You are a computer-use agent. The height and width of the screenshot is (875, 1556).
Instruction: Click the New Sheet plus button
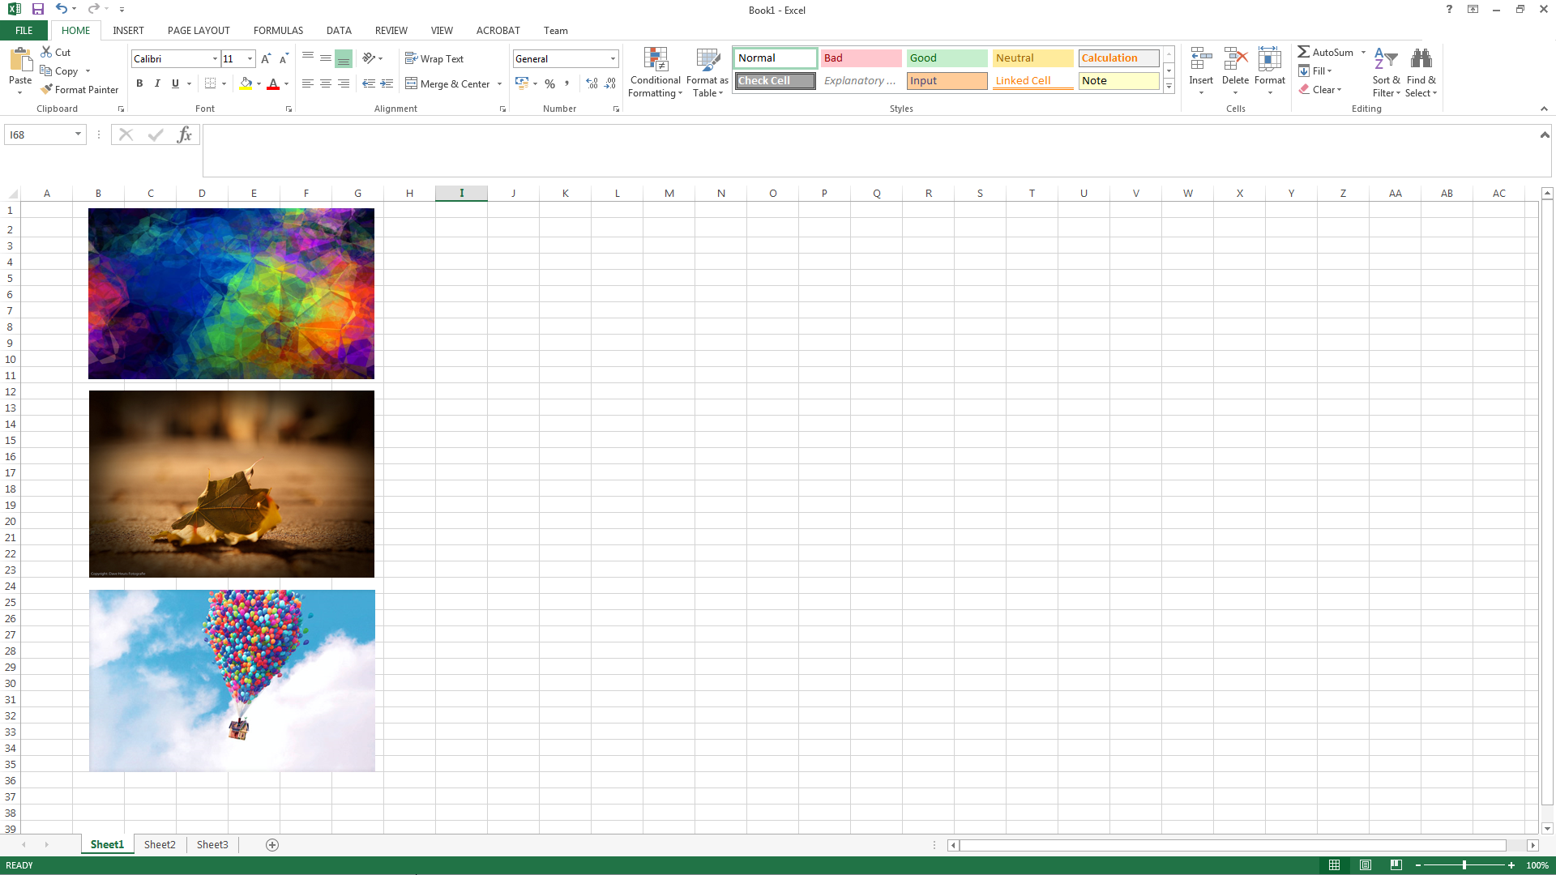(x=272, y=844)
